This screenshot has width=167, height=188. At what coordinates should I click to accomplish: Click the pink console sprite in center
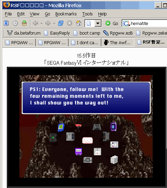point(87,140)
